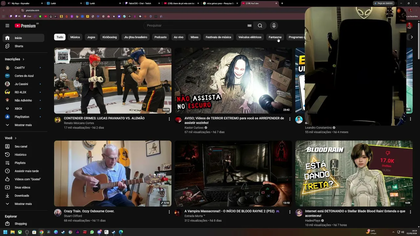
Task: Open options menu for Contender Crimes video
Action: point(169,119)
